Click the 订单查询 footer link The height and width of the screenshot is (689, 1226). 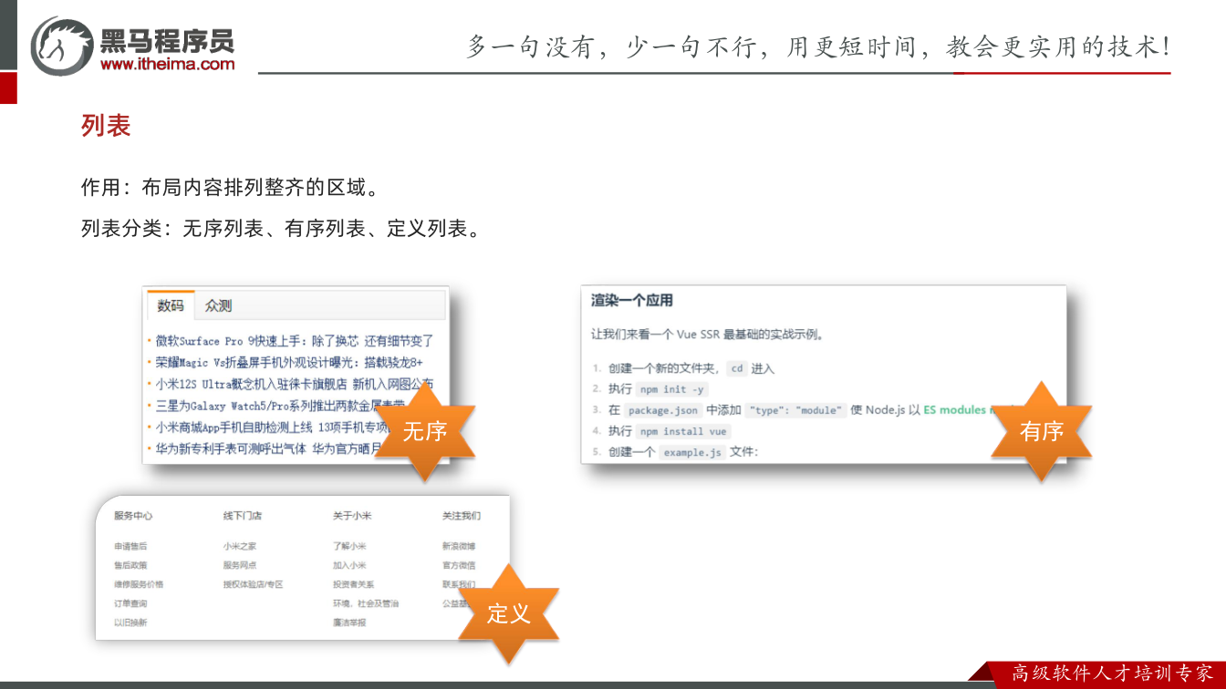pos(130,603)
